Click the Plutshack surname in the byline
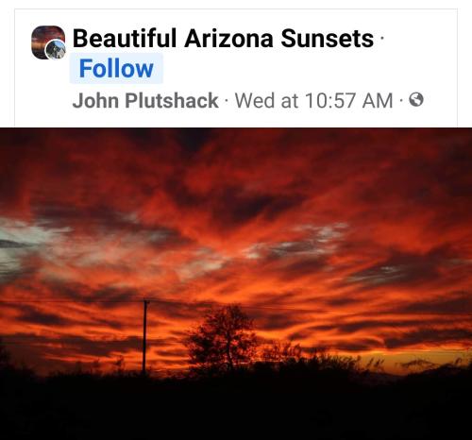The height and width of the screenshot is (440, 472). coord(172,100)
